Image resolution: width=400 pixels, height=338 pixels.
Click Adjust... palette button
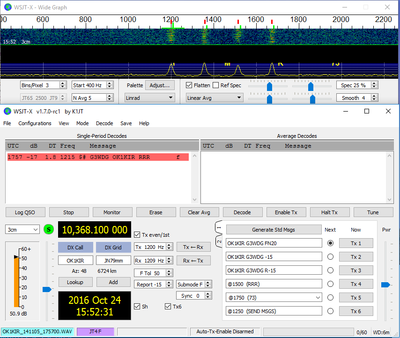click(160, 85)
